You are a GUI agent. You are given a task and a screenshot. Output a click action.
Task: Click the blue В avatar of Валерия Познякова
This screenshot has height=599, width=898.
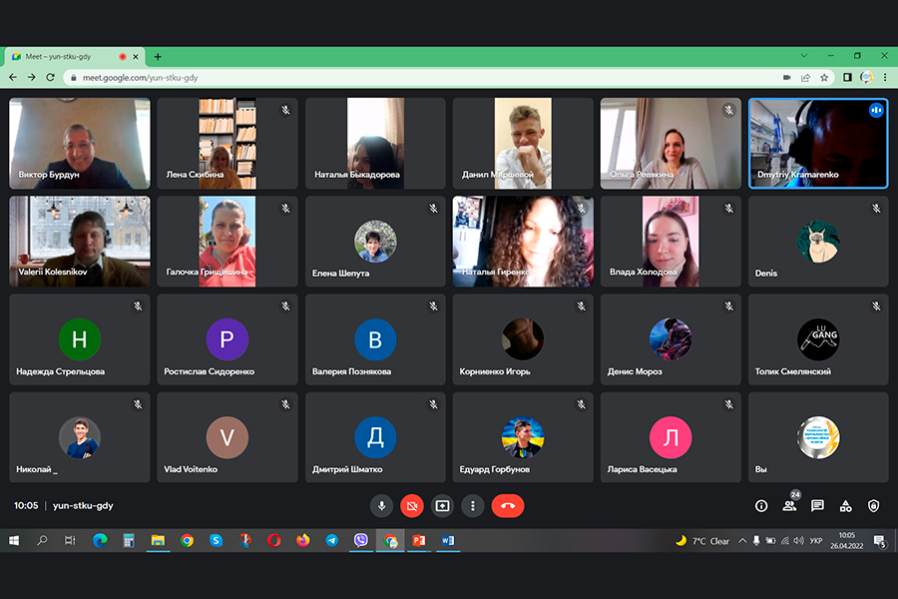pyautogui.click(x=375, y=339)
